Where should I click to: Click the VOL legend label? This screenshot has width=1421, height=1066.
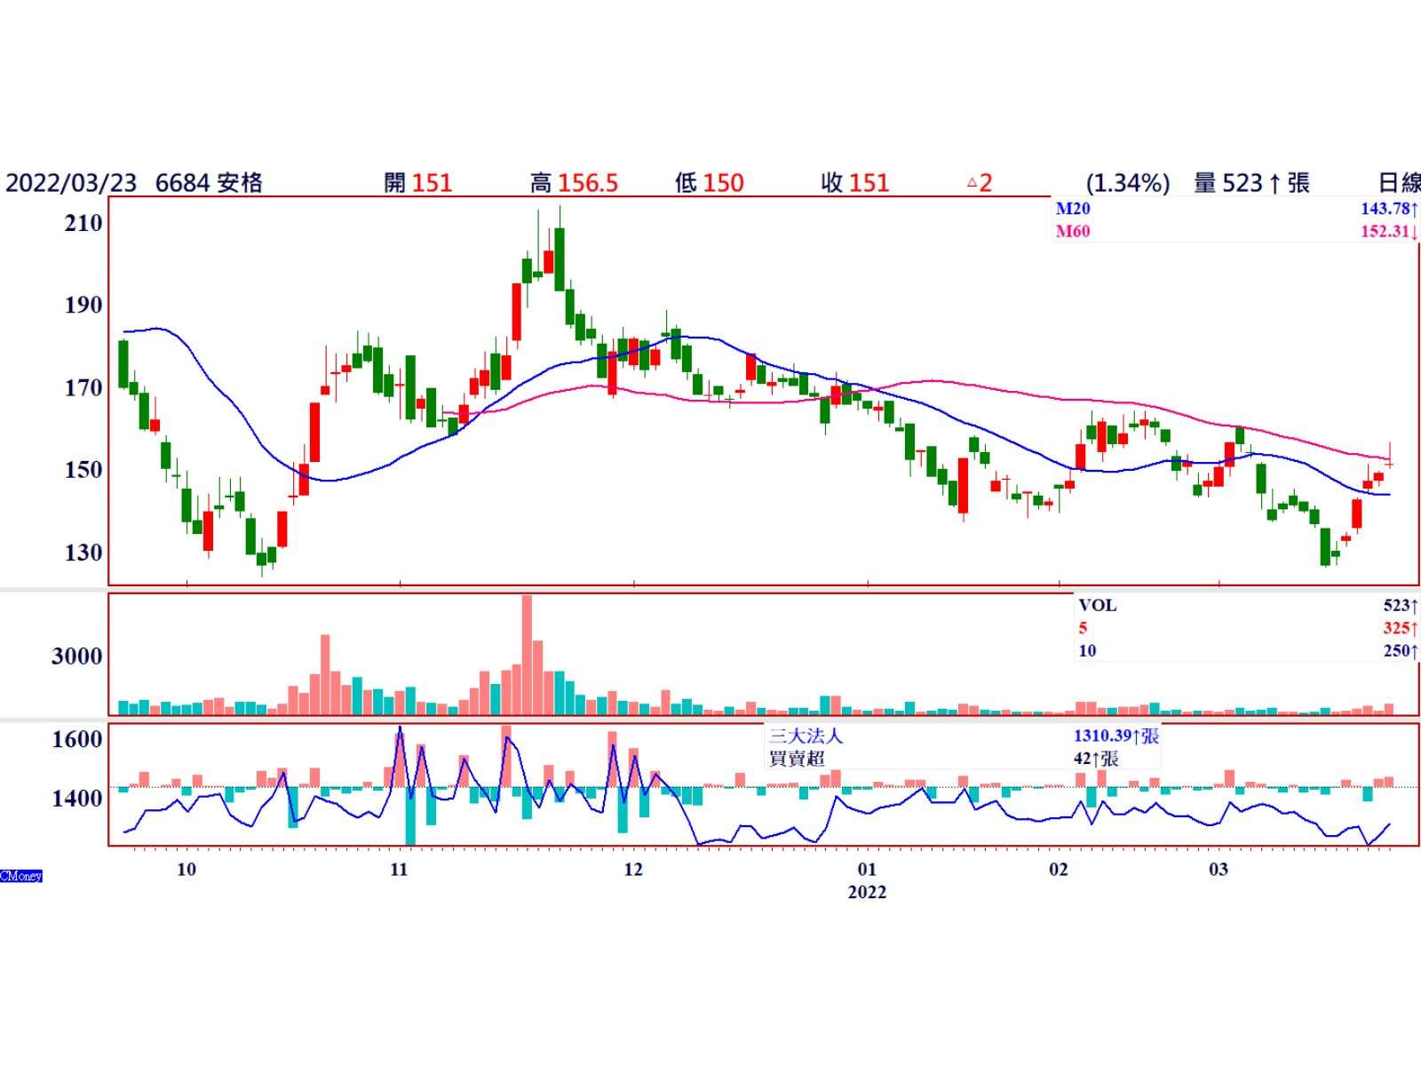click(1097, 606)
